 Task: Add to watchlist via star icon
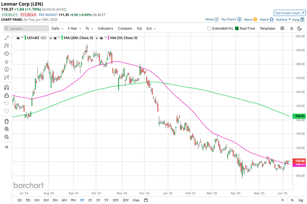[271, 19]
